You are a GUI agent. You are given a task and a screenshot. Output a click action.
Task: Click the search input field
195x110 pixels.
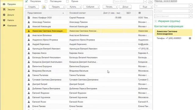click(x=128, y=1)
